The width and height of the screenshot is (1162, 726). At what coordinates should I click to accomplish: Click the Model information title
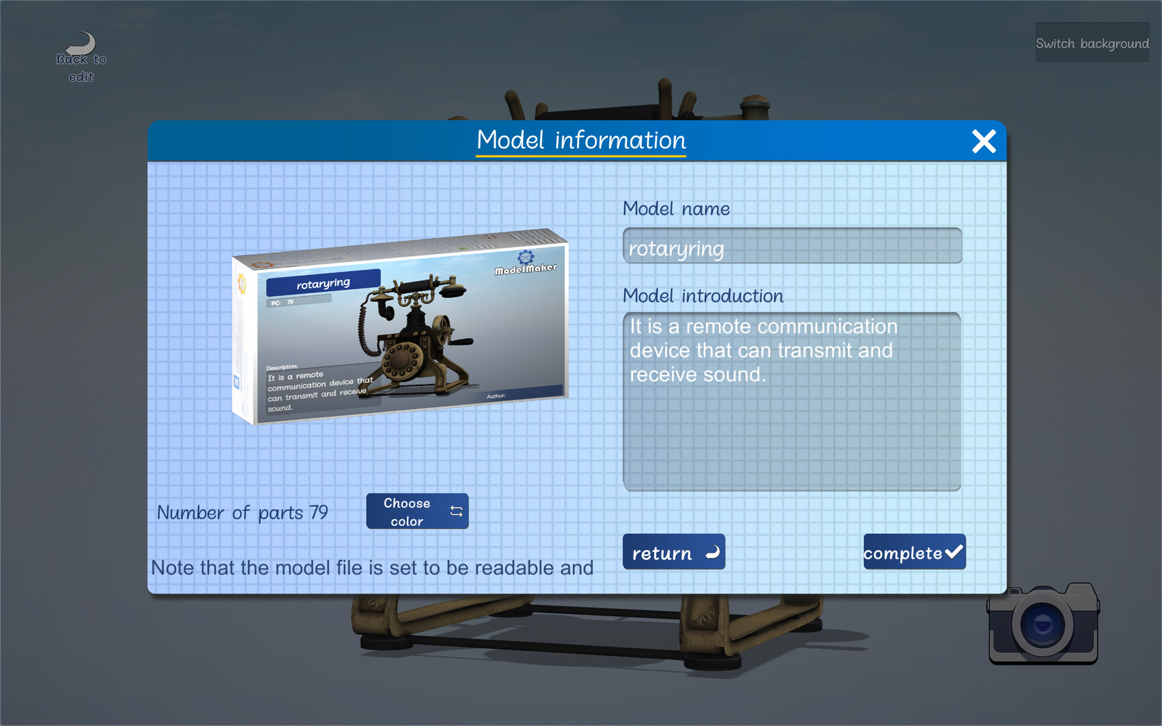click(581, 140)
